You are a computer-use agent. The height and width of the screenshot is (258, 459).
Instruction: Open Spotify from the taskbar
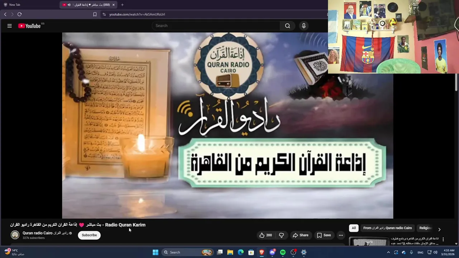click(283, 252)
